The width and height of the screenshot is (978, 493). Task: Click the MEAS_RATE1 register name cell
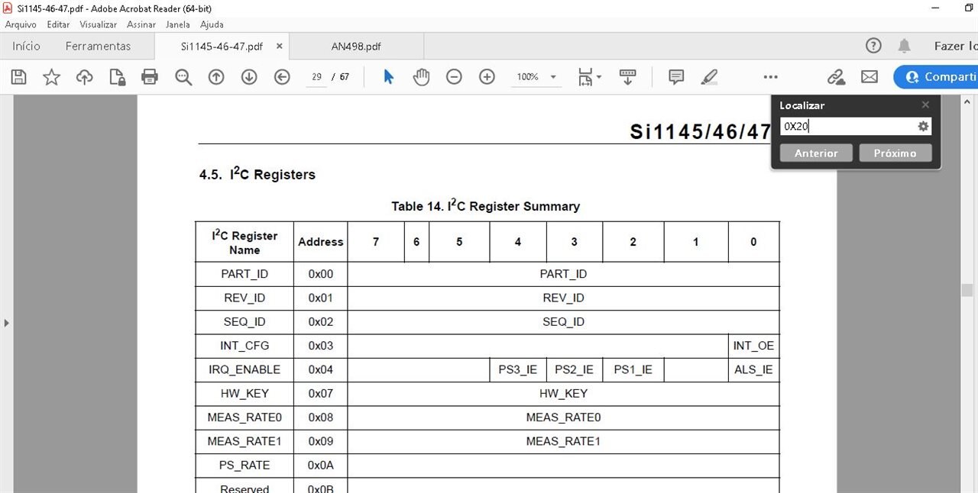(244, 441)
